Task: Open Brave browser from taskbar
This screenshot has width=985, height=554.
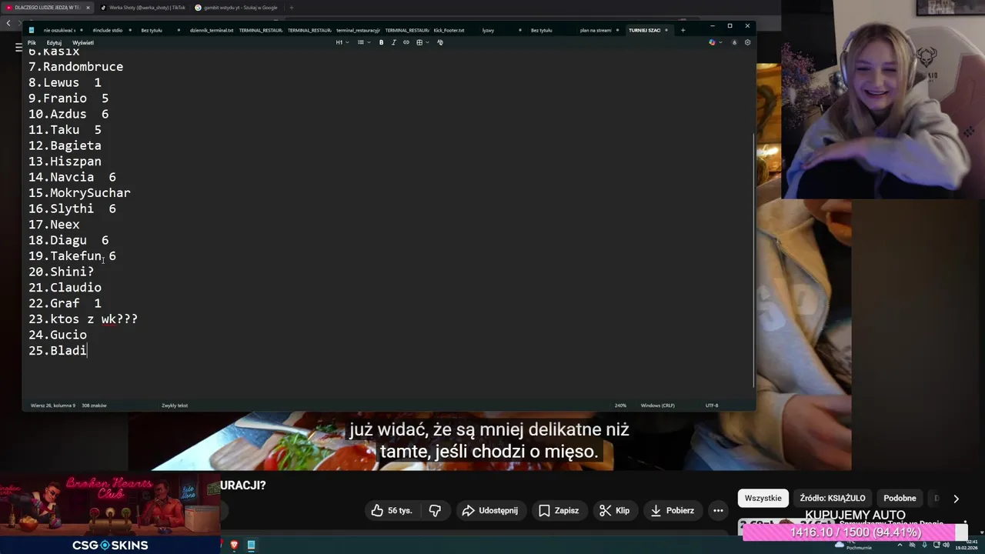Action: coord(234,545)
